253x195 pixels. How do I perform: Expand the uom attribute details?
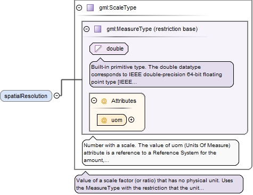pyautogui.click(x=131, y=120)
